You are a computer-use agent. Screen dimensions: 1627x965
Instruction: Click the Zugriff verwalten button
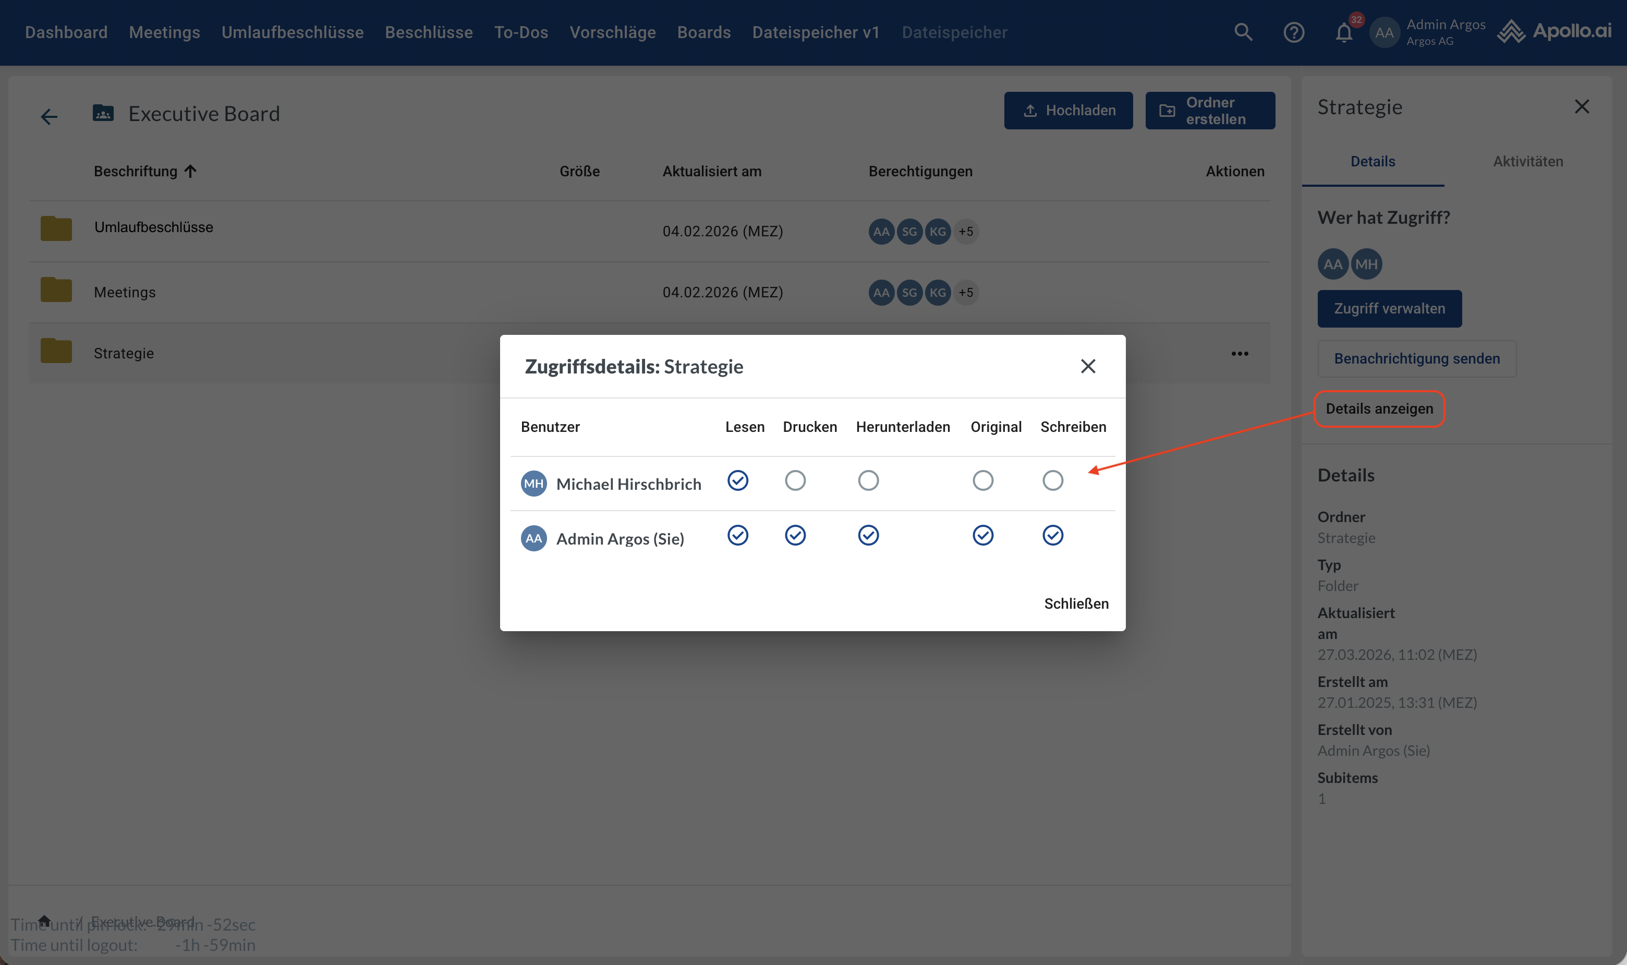pos(1389,308)
